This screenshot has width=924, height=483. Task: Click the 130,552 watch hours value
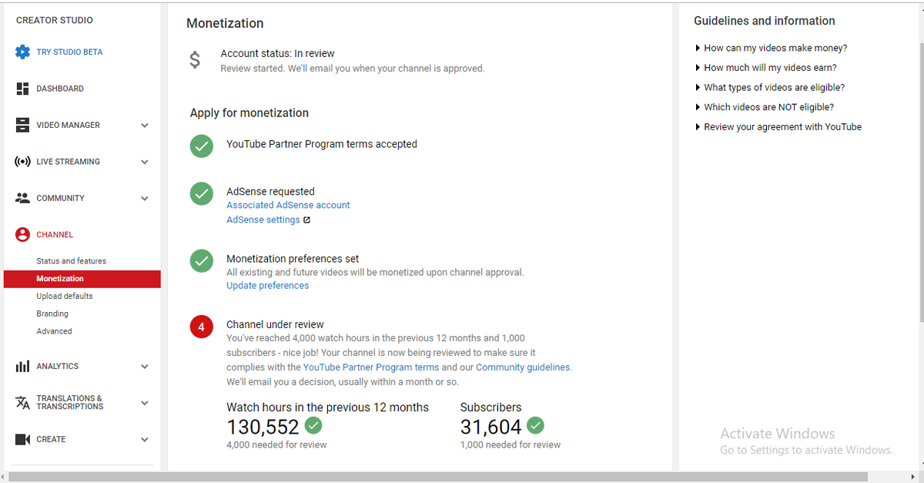point(263,427)
